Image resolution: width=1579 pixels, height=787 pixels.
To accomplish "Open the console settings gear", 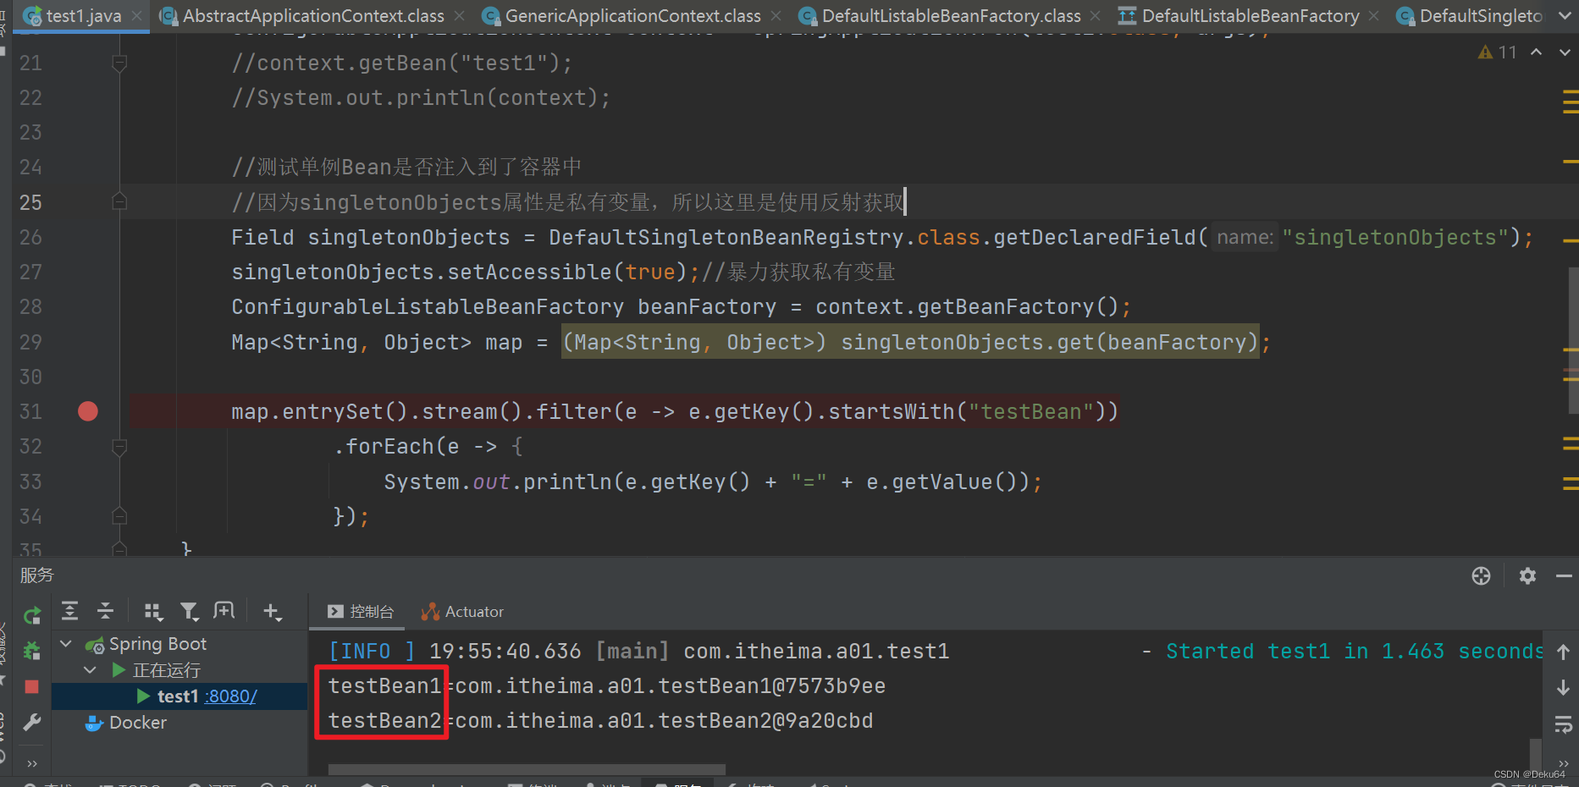I will (x=1527, y=575).
